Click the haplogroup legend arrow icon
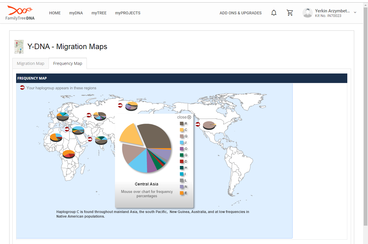The width and height of the screenshot is (368, 244). [22, 88]
